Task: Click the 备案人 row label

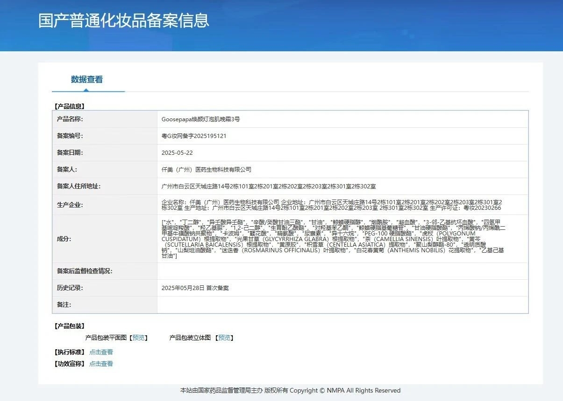Action: [67, 169]
